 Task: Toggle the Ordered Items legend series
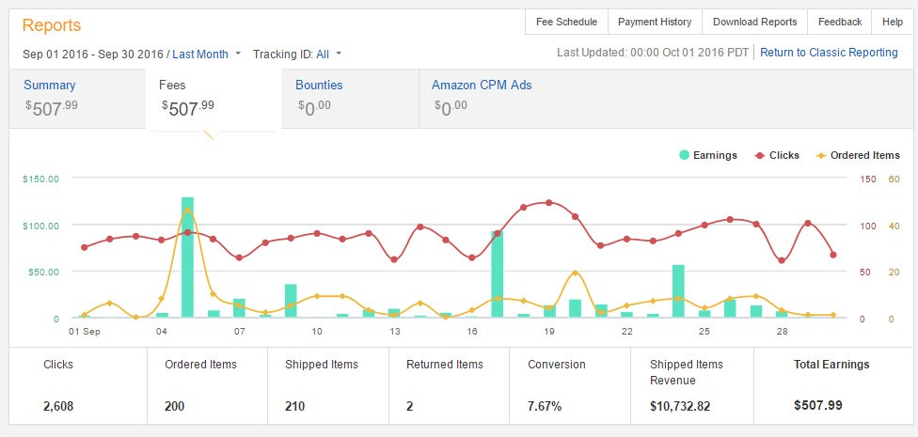click(858, 155)
